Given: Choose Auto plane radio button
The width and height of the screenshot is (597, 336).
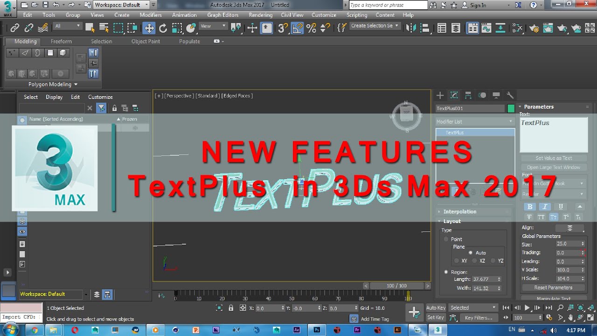Looking at the screenshot, I should 470,252.
